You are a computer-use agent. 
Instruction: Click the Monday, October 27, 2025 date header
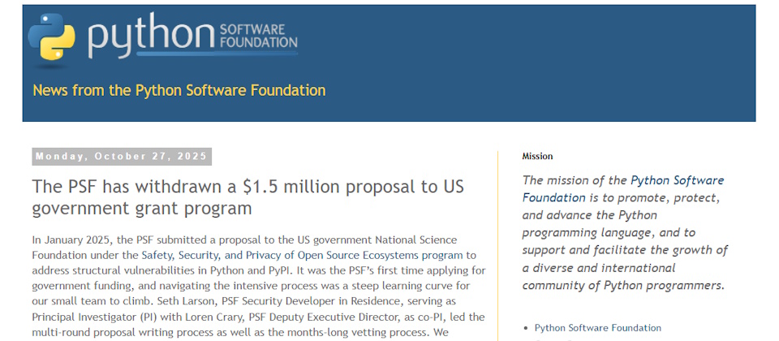[x=122, y=157]
